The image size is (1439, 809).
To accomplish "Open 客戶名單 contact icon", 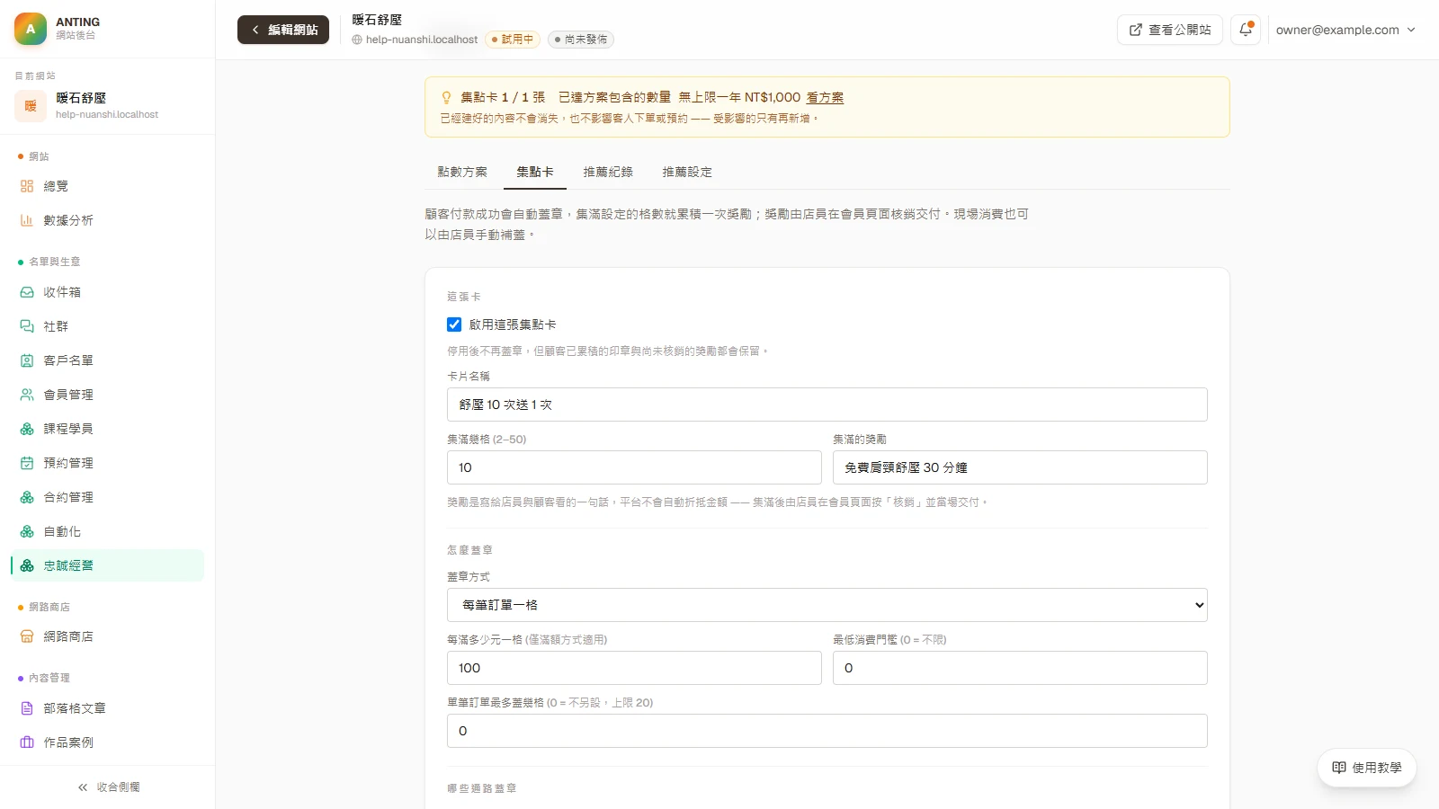I will (x=27, y=360).
